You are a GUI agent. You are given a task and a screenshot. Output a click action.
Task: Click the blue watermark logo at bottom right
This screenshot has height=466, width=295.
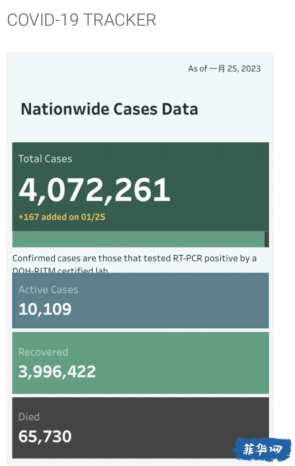click(x=262, y=450)
